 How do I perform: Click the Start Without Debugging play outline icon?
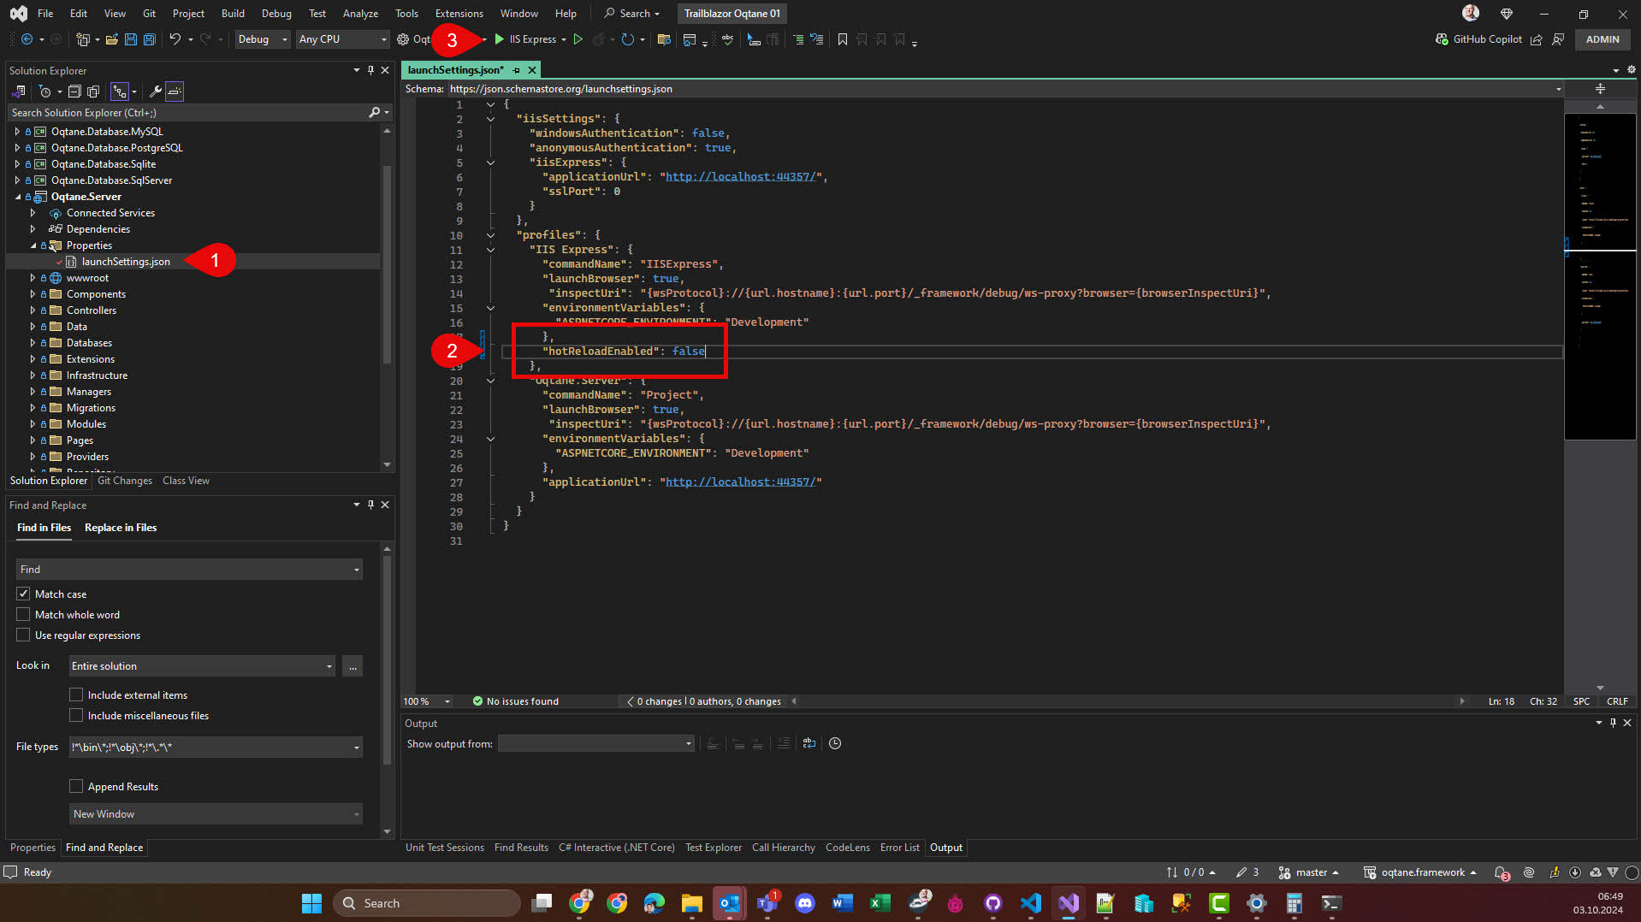578,39
